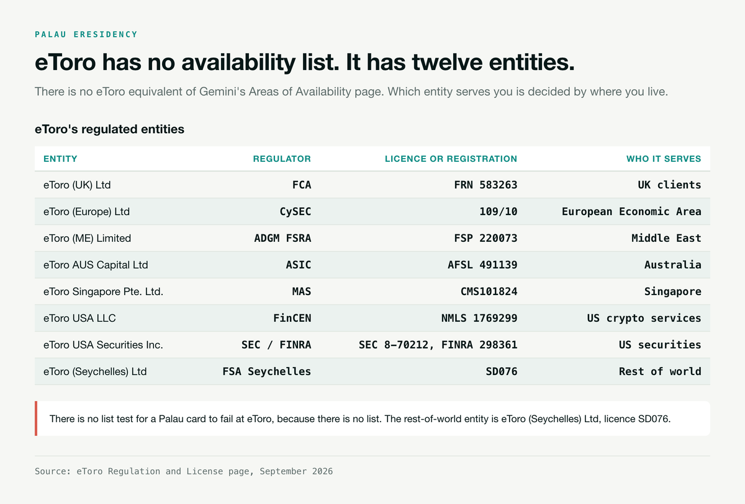Screen dimensions: 745x504
Task: Select the eToro (ME) Limited cell
Action: [87, 238]
